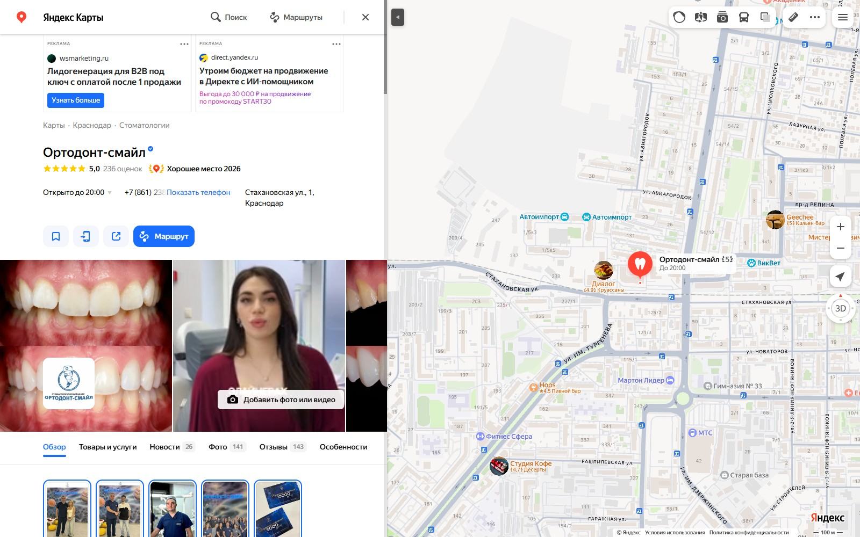Image resolution: width=860 pixels, height=537 pixels.
Task: Toggle the traffic layer icon
Action: pos(679,17)
